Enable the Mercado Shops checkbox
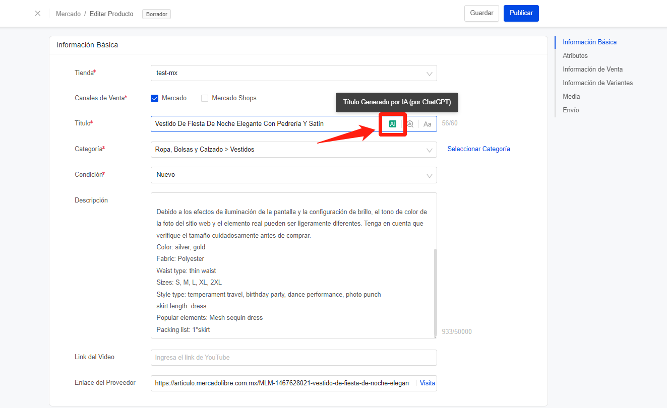Image resolution: width=667 pixels, height=408 pixels. pyautogui.click(x=205, y=98)
